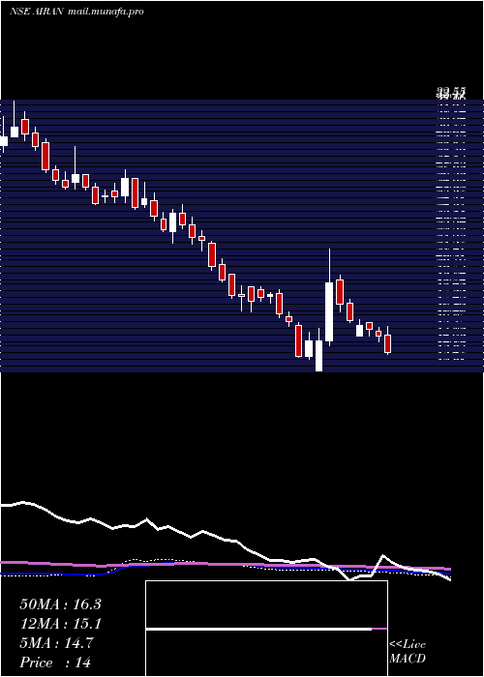Viewport: 484px width, 677px height.
Task: Select the 12MA : 15.1 value
Action: tap(60, 624)
